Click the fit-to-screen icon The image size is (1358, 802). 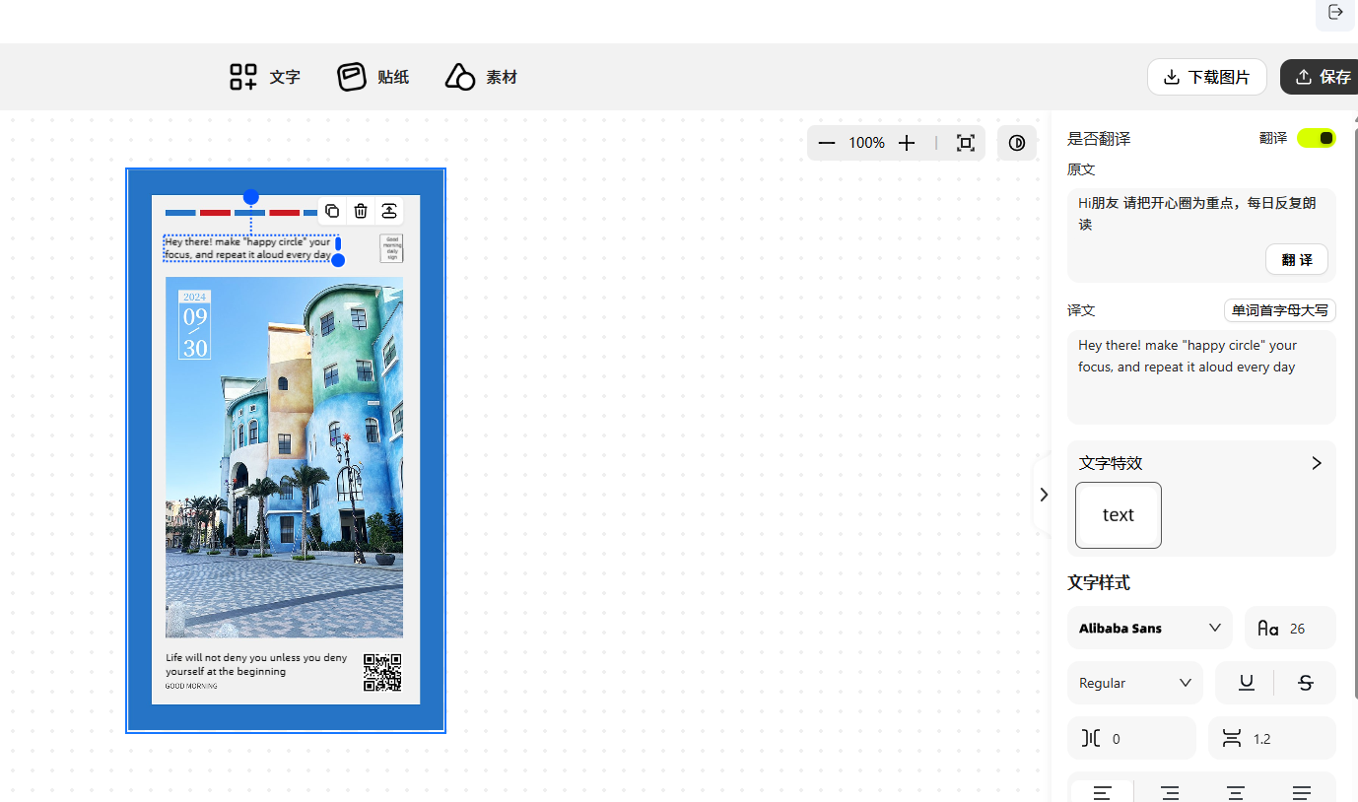point(966,143)
